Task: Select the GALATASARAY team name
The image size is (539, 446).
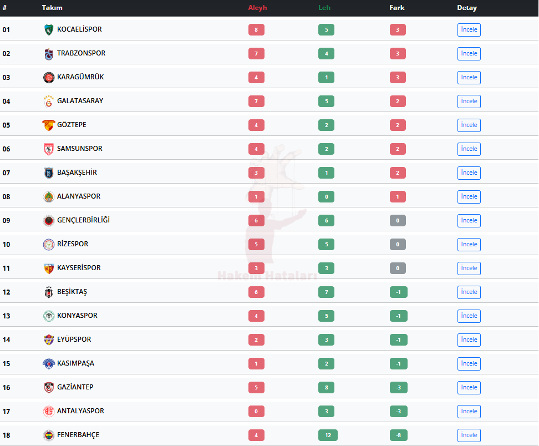Action: click(x=80, y=101)
